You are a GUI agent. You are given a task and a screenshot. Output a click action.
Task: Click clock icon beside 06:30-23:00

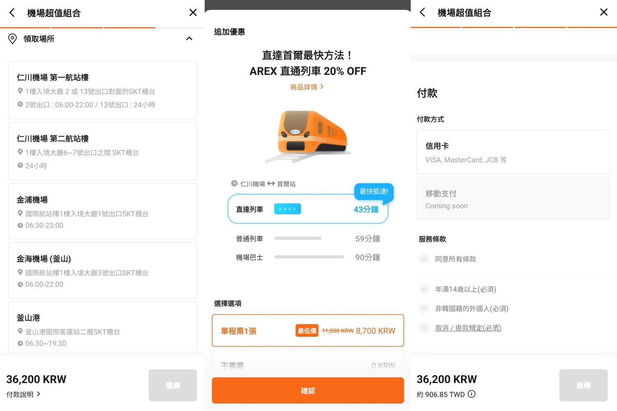[x=20, y=225]
